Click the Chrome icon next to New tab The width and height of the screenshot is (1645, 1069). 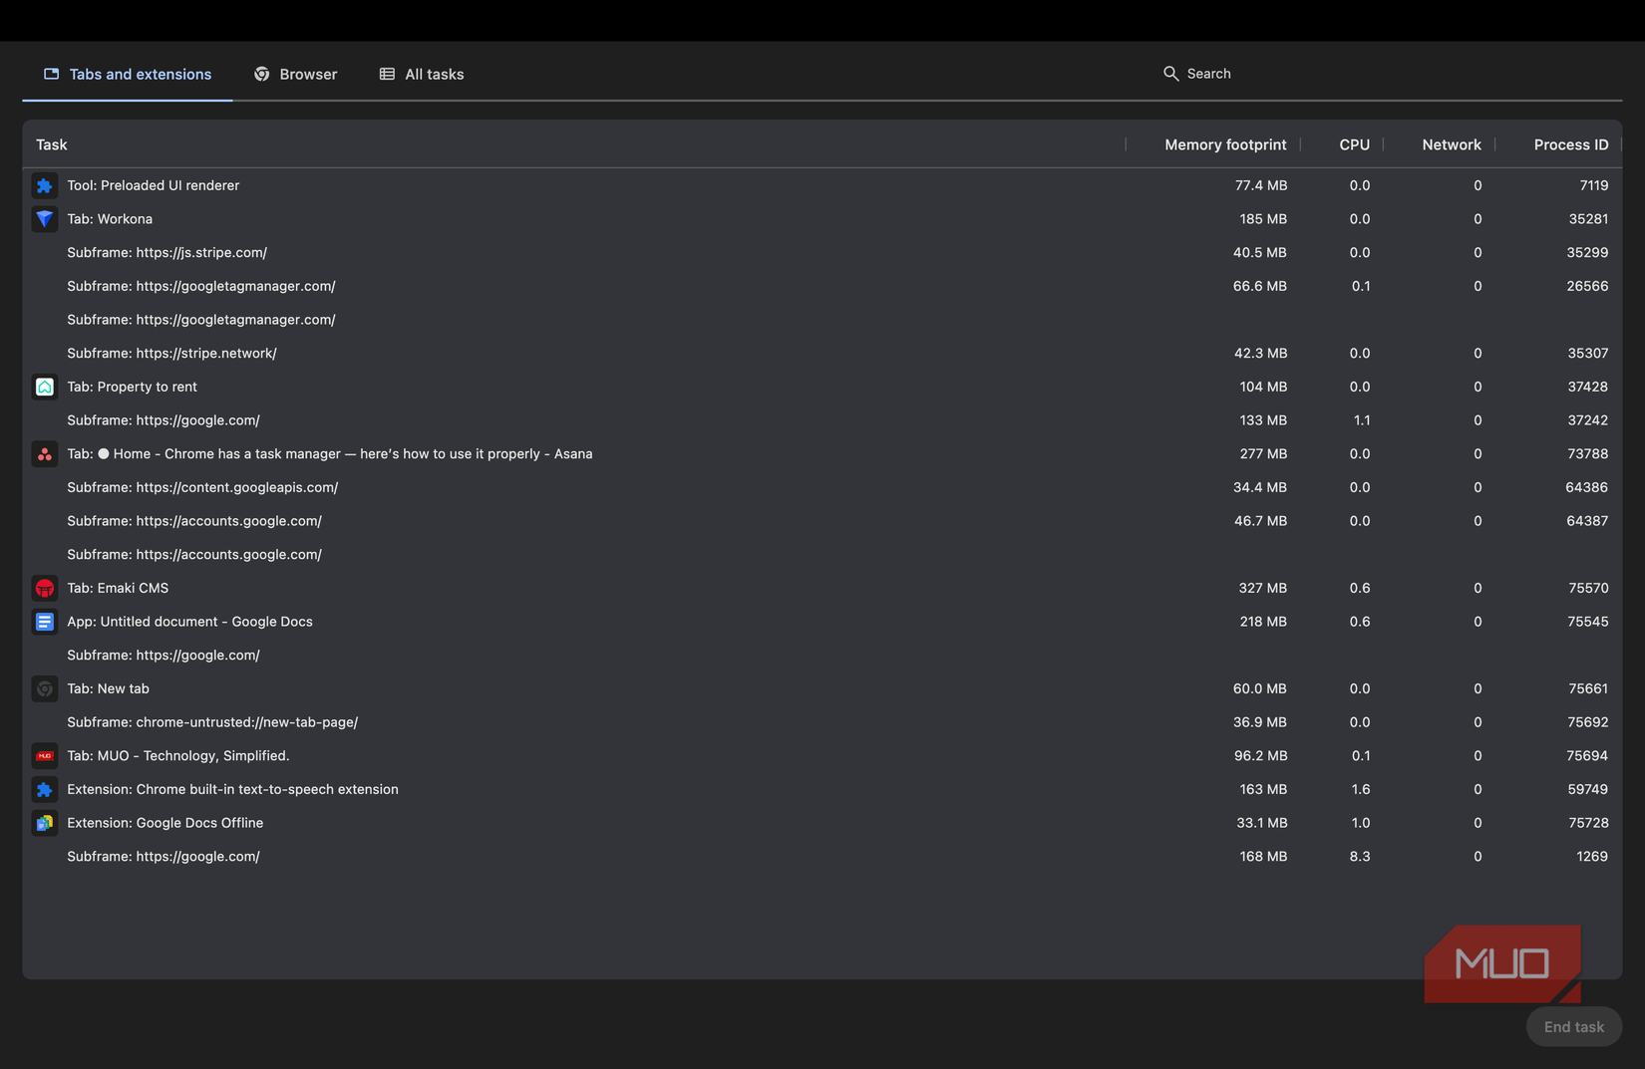click(45, 688)
